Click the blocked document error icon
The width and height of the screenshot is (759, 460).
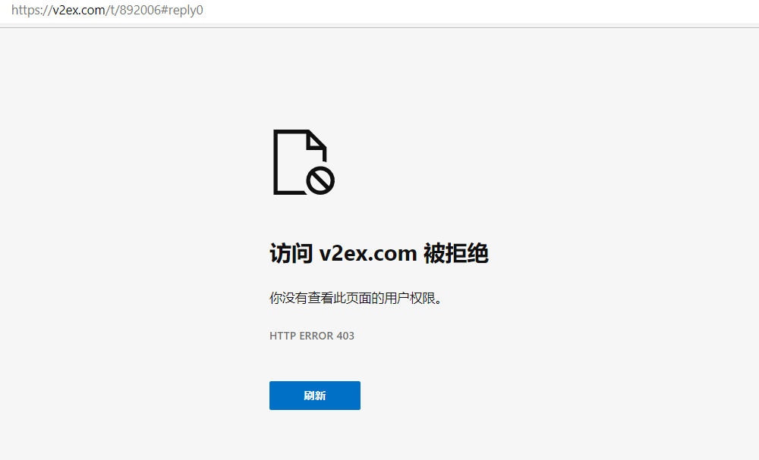(x=304, y=162)
